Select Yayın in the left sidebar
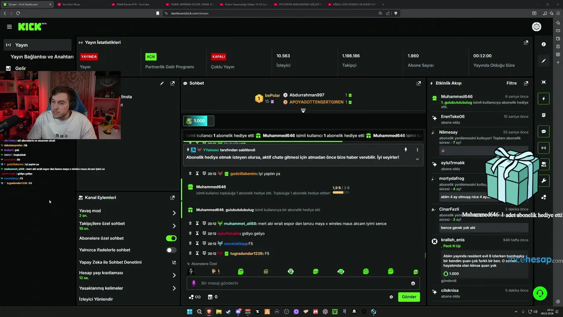The image size is (563, 317). point(38,45)
